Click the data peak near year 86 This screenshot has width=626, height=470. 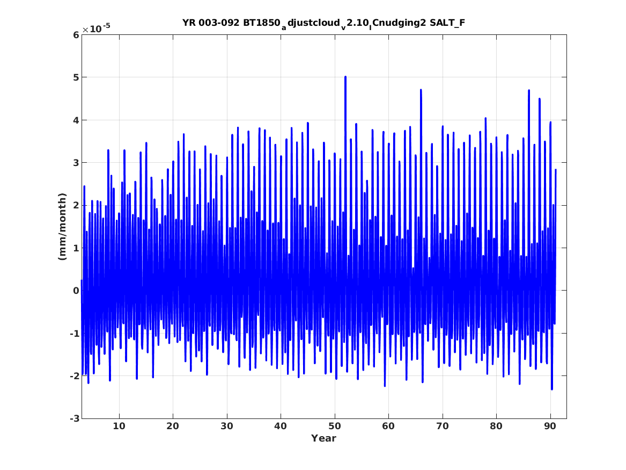[528, 91]
